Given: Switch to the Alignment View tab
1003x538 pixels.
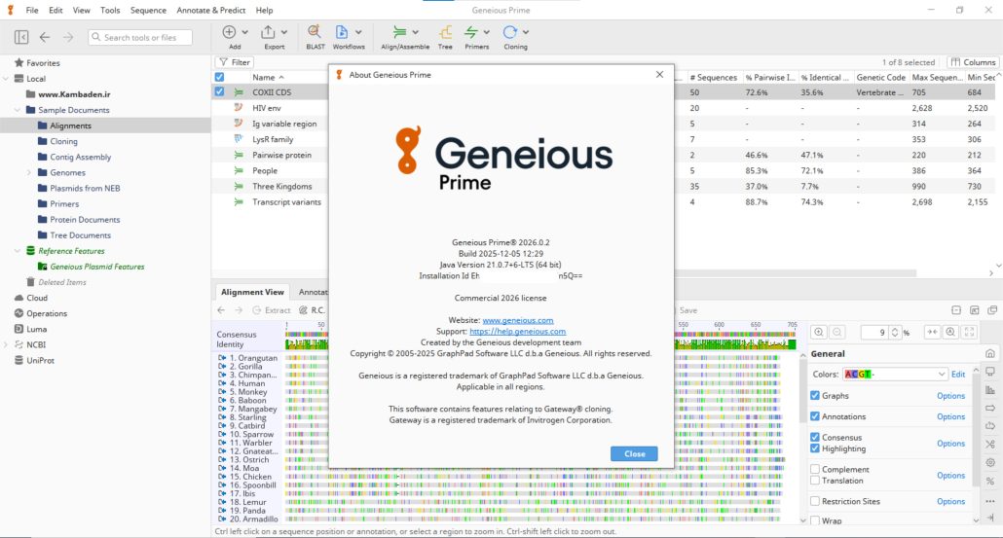Looking at the screenshot, I should click(x=252, y=292).
